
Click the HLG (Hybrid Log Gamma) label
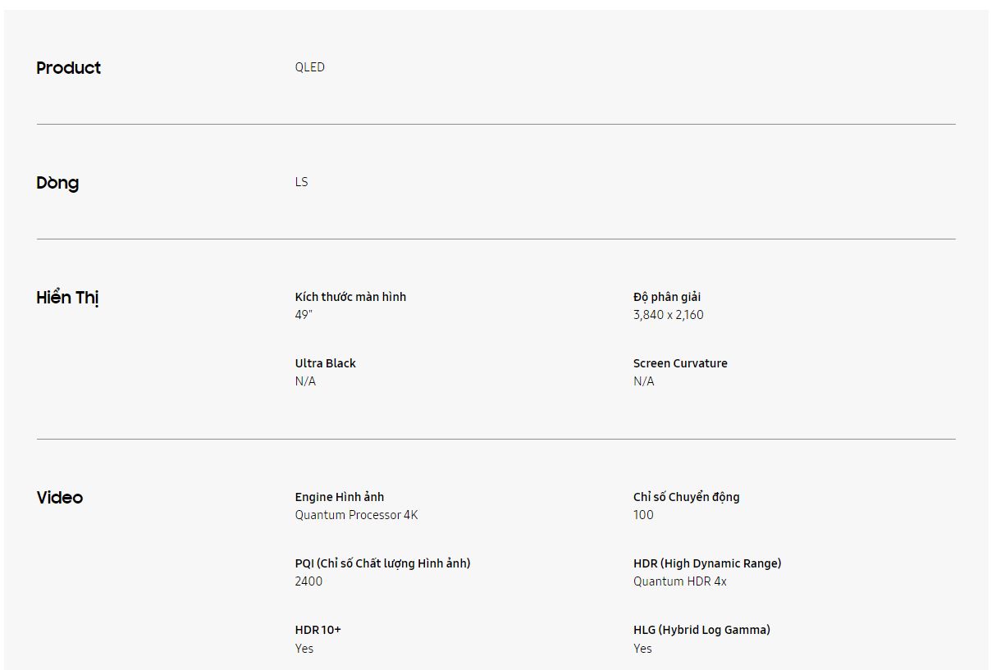pos(701,630)
